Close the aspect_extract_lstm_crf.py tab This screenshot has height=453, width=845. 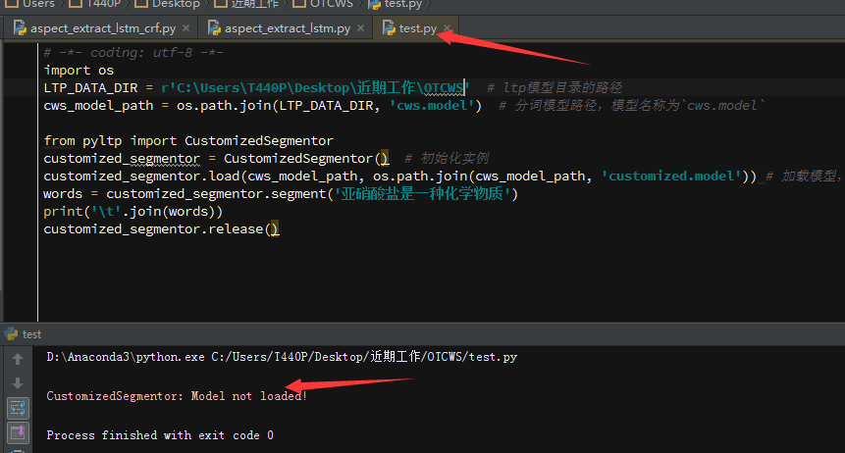coord(185,28)
